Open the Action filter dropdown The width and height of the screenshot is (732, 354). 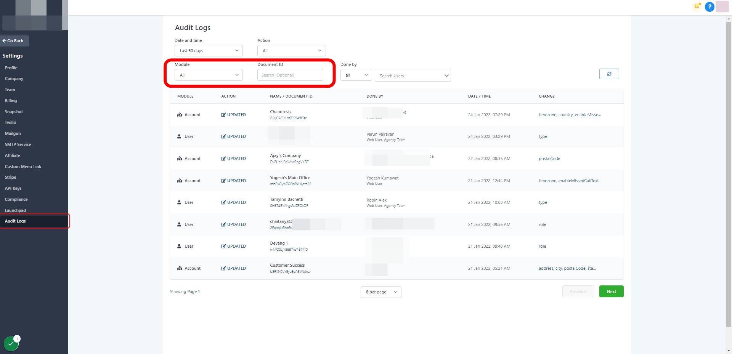pyautogui.click(x=291, y=51)
